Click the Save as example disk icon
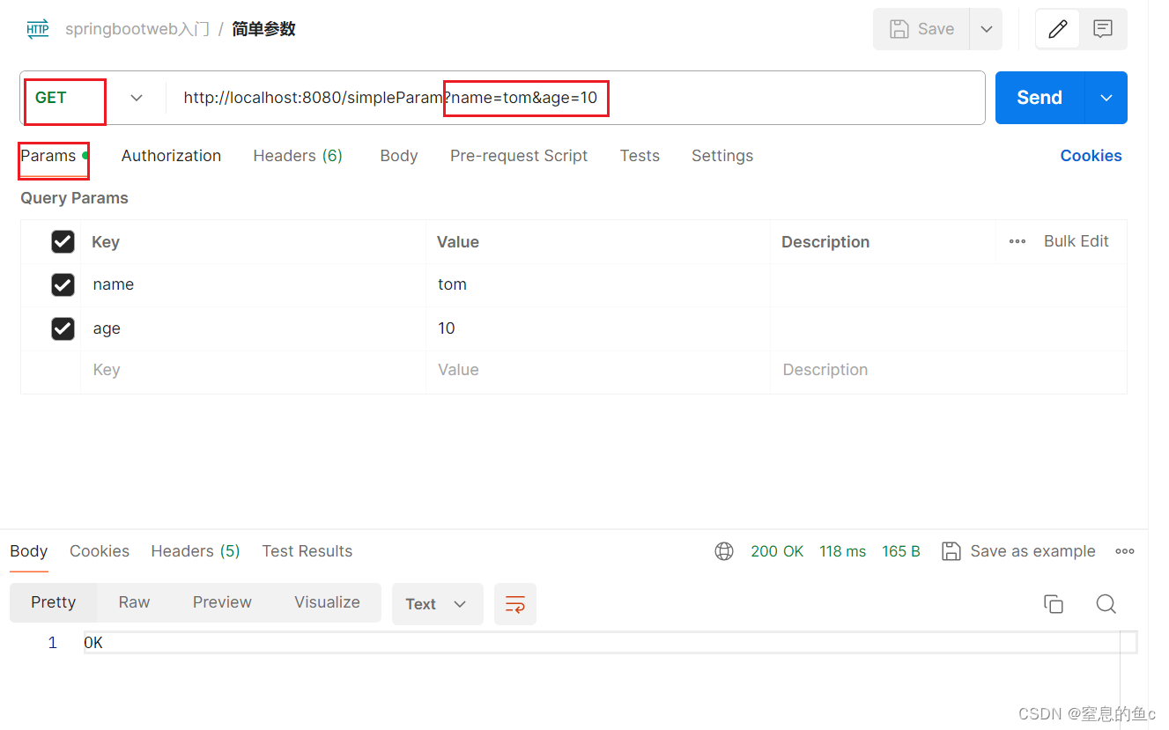The image size is (1169, 730). (x=951, y=551)
